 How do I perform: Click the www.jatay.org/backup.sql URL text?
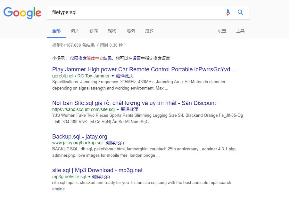click(77, 143)
